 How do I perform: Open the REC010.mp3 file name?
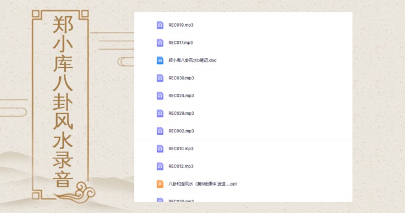coord(181,149)
